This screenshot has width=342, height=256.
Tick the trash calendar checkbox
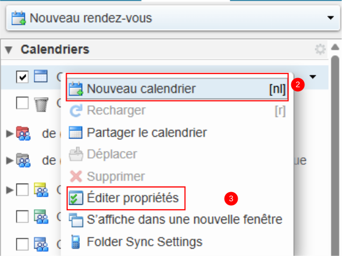click(22, 104)
